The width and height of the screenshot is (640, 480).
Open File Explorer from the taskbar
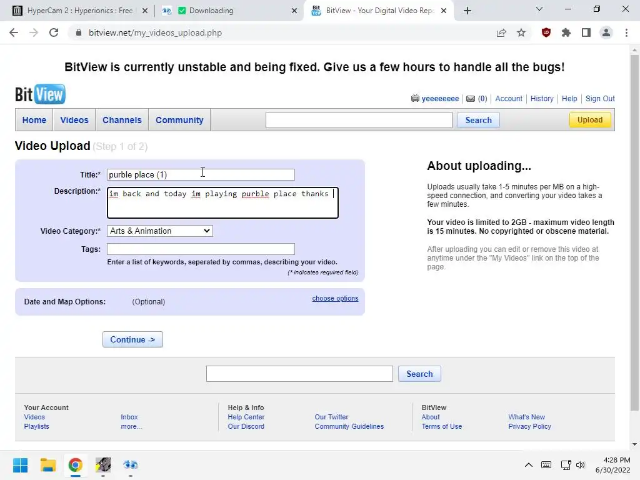pos(47,465)
